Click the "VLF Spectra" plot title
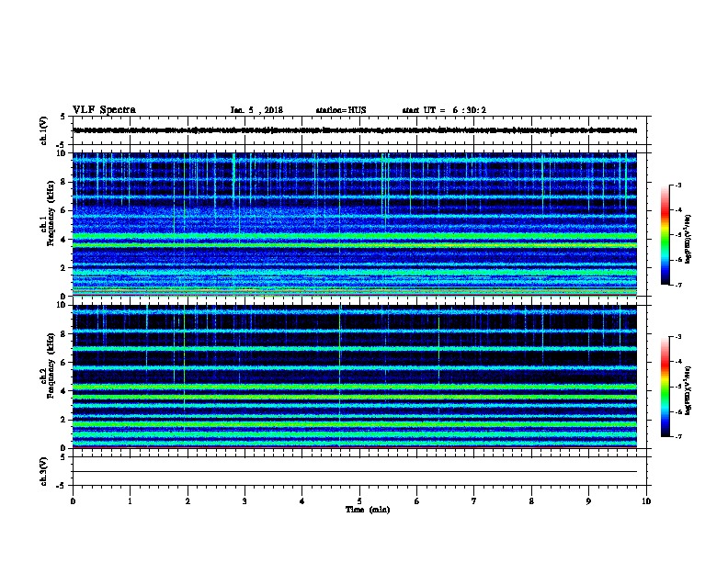This screenshot has width=728, height=562. pos(104,110)
